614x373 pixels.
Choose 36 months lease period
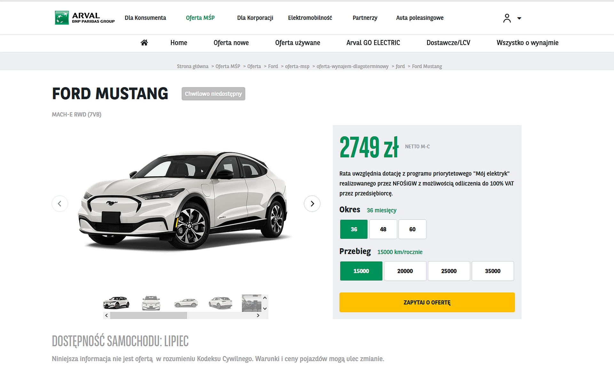354,229
